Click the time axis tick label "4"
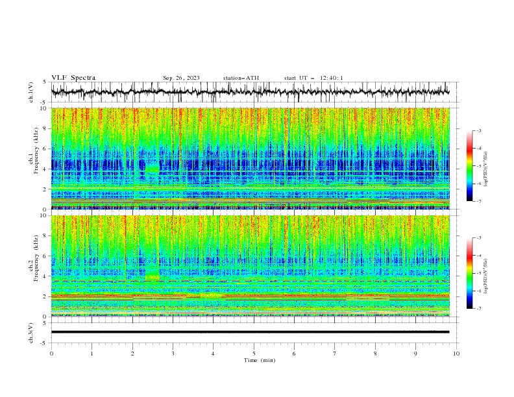514x397 pixels. pyautogui.click(x=213, y=354)
